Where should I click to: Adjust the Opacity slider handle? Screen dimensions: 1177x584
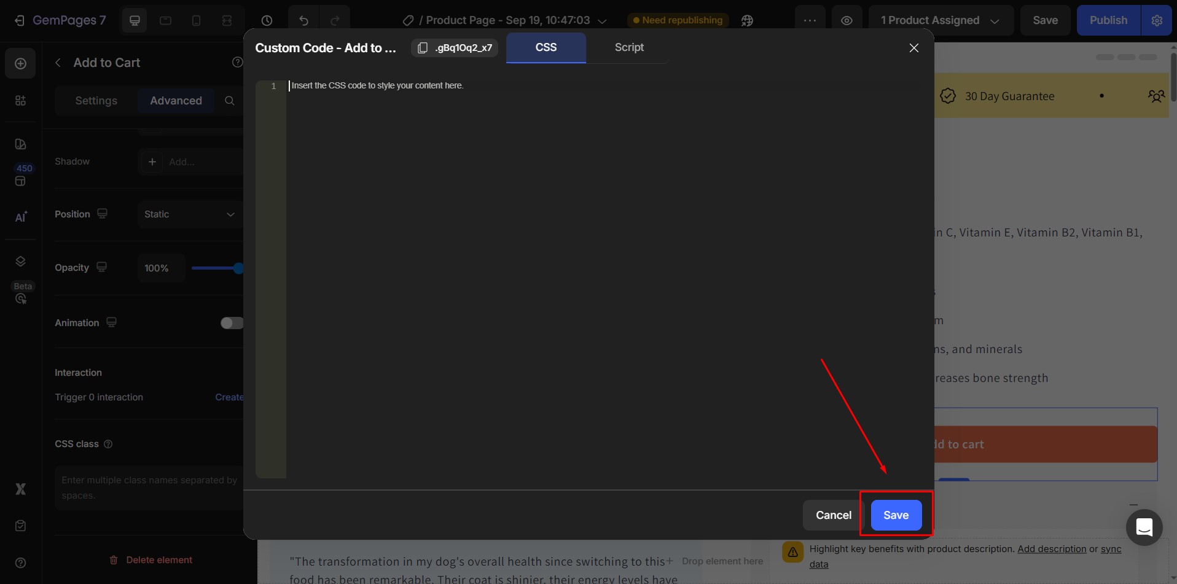pos(238,268)
